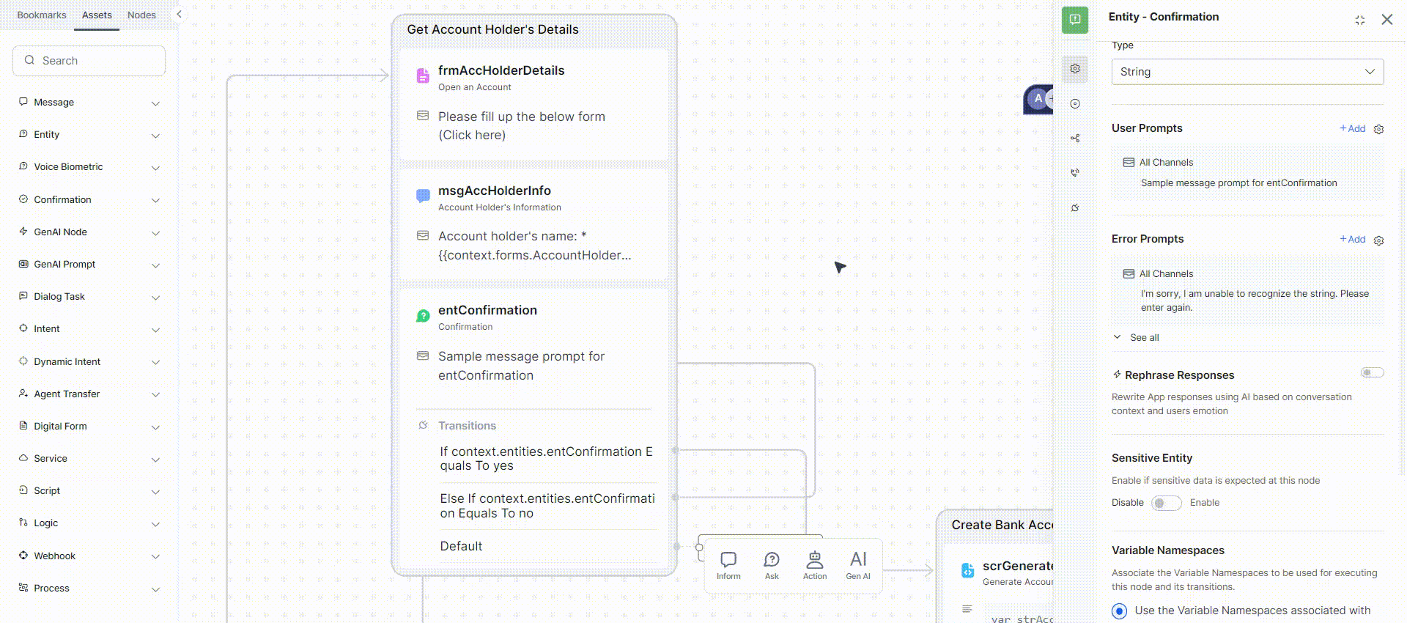1407x623 pixels.
Task: Open component properties gear in side strip
Action: click(x=1075, y=69)
